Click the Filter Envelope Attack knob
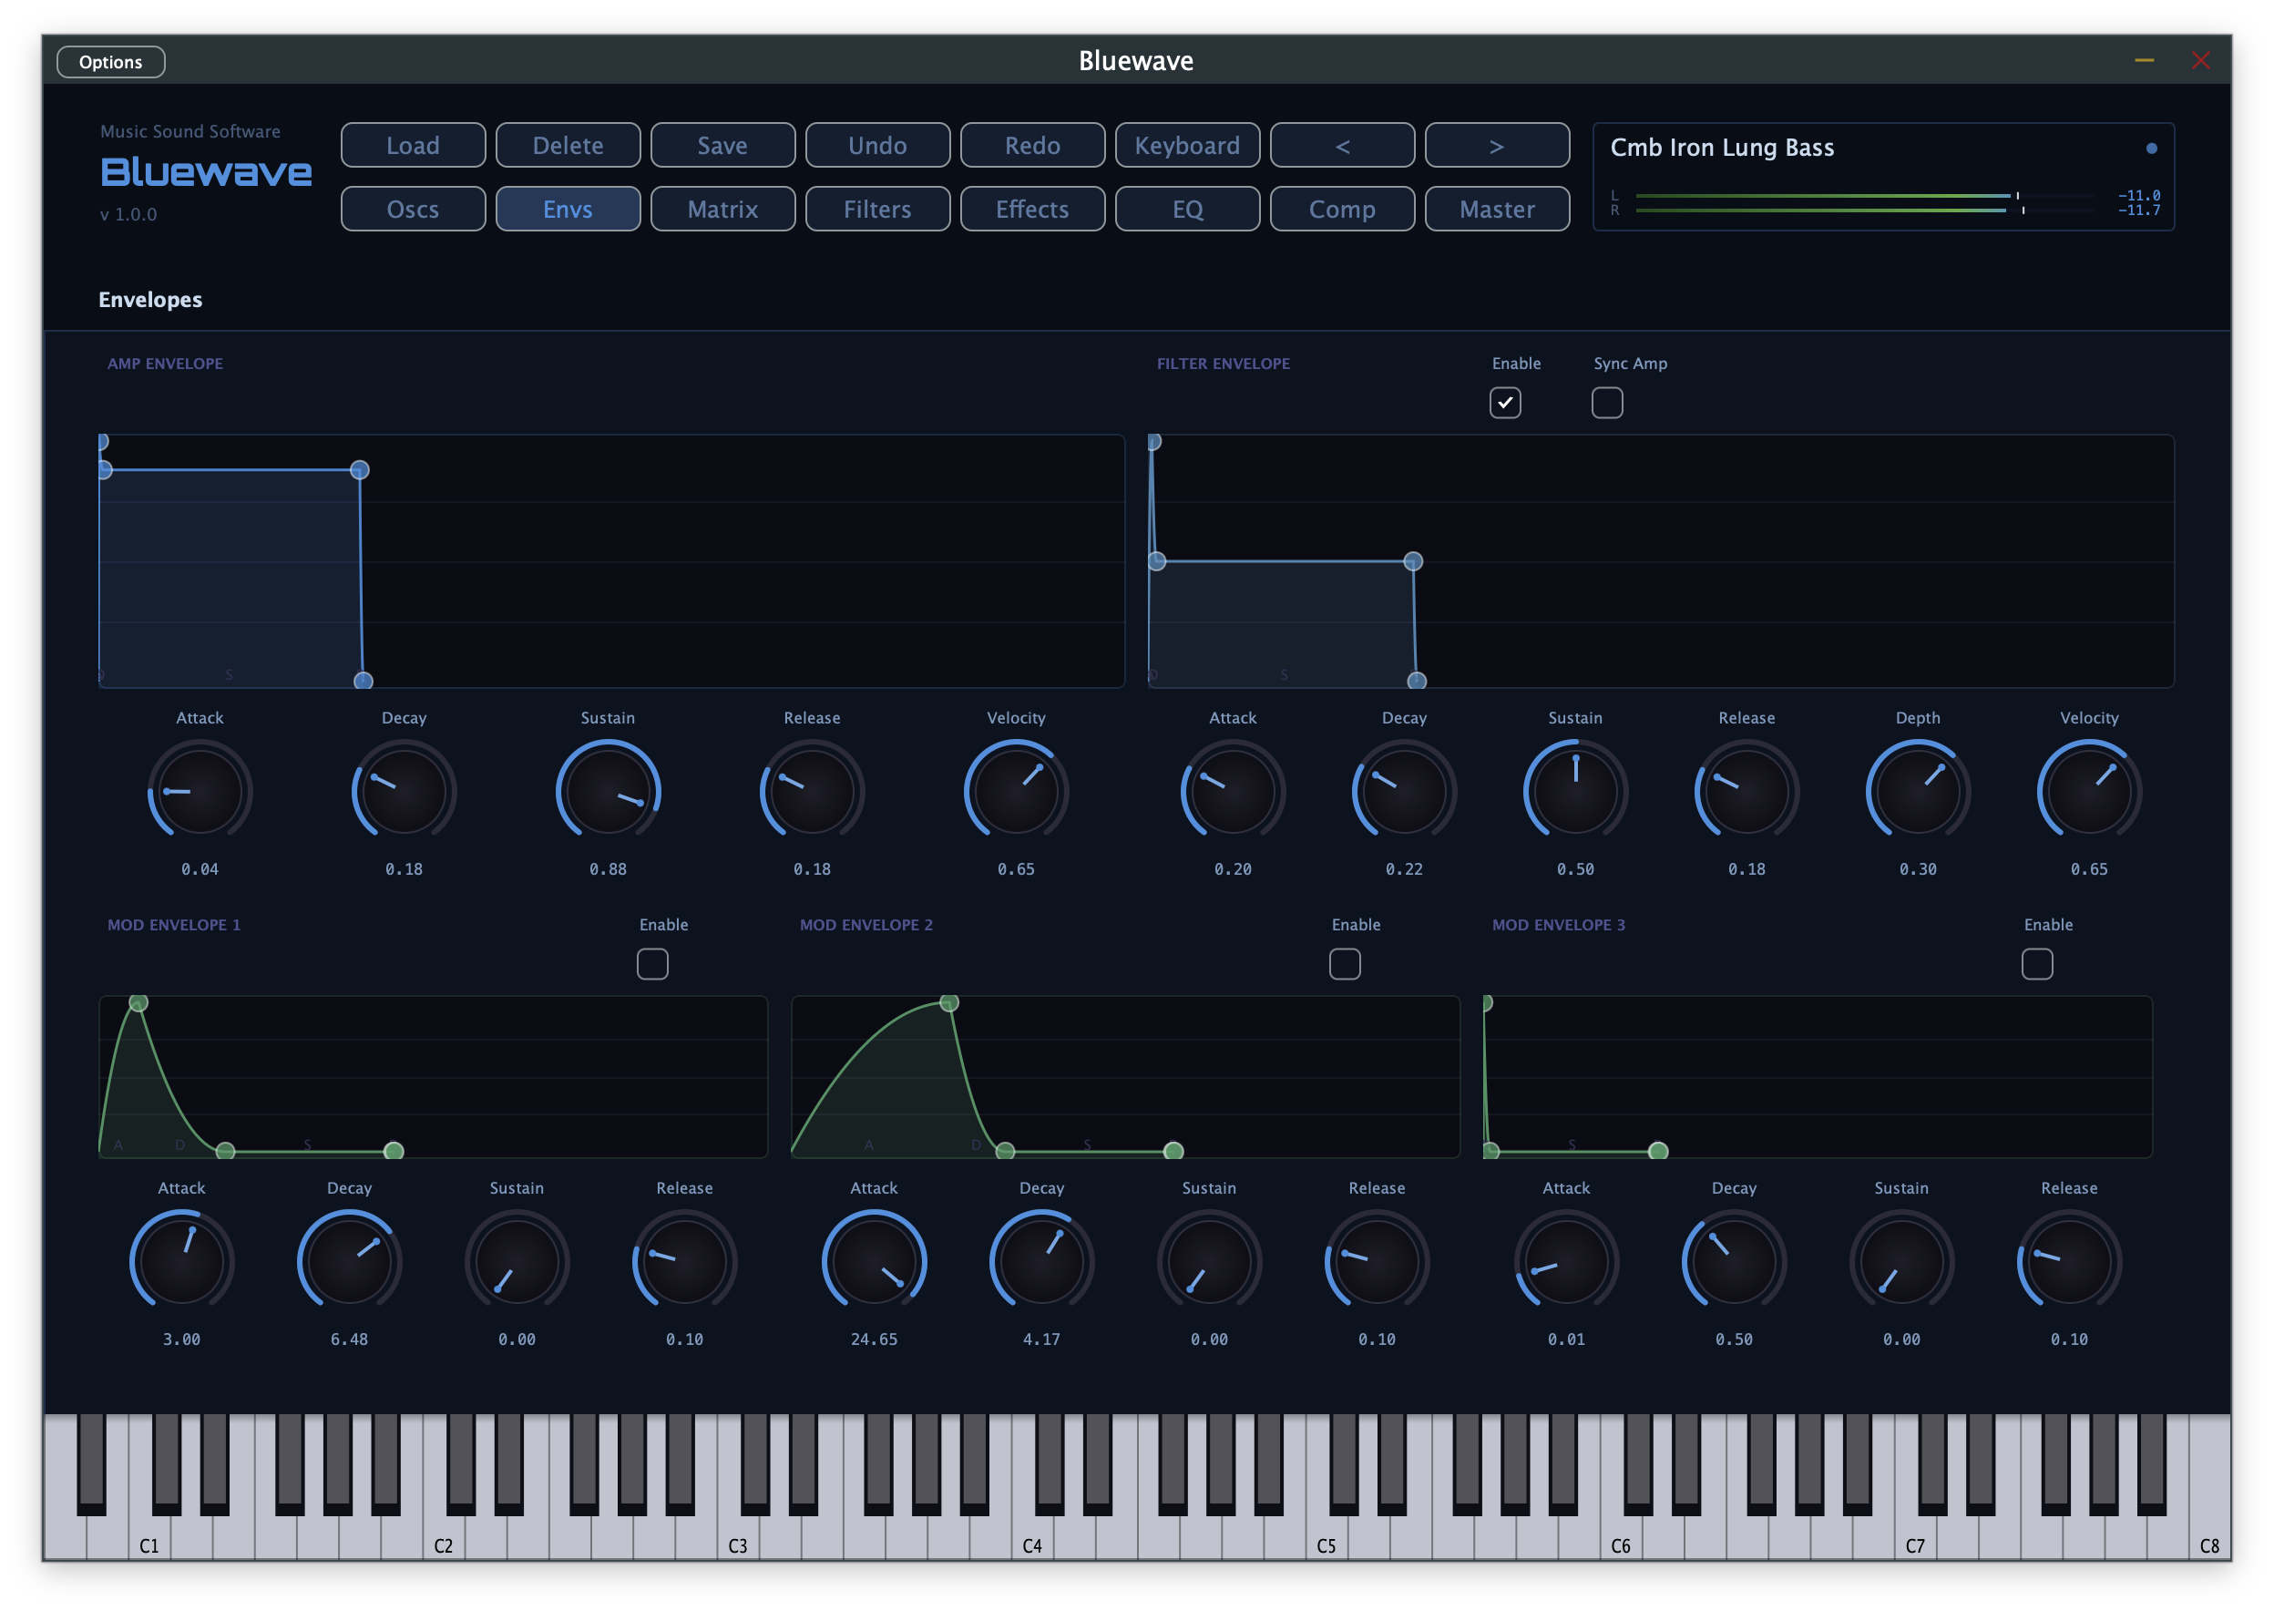The image size is (2274, 1611). tap(1233, 792)
